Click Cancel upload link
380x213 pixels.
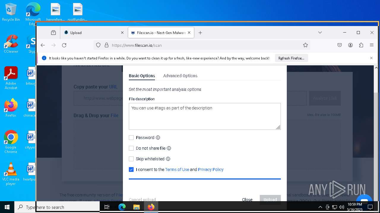coord(142,200)
